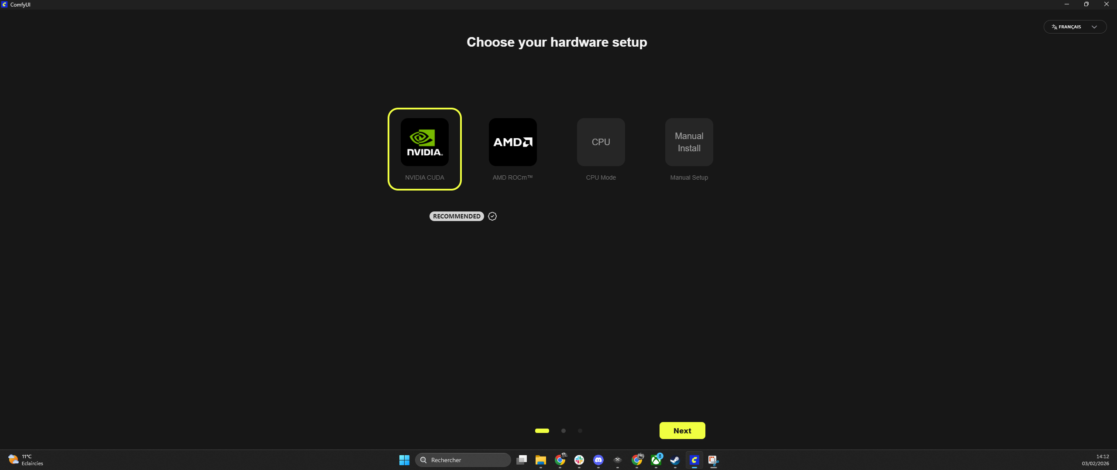Open the Windows Start menu

point(404,460)
